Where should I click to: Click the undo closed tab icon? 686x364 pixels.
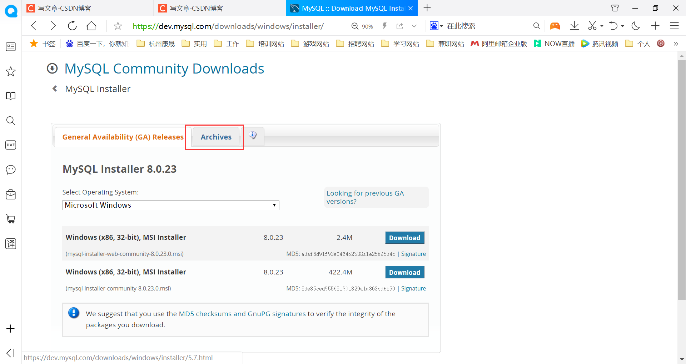(613, 26)
